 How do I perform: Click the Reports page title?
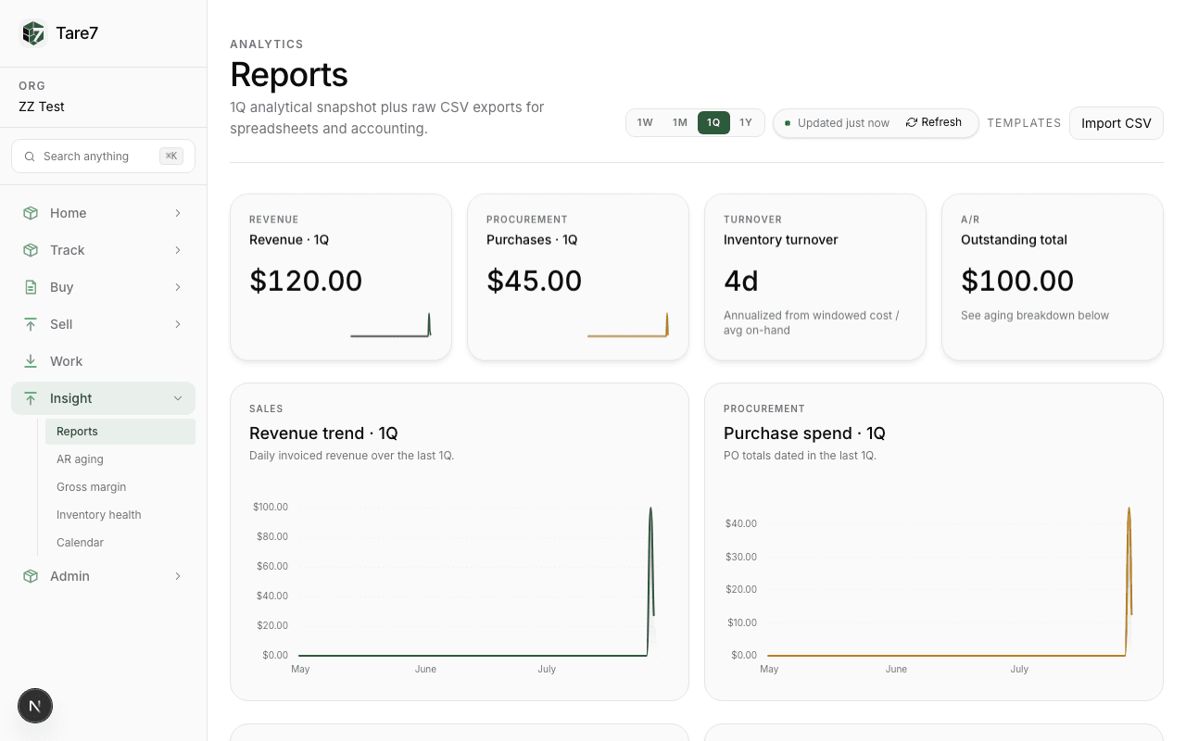pos(289,75)
